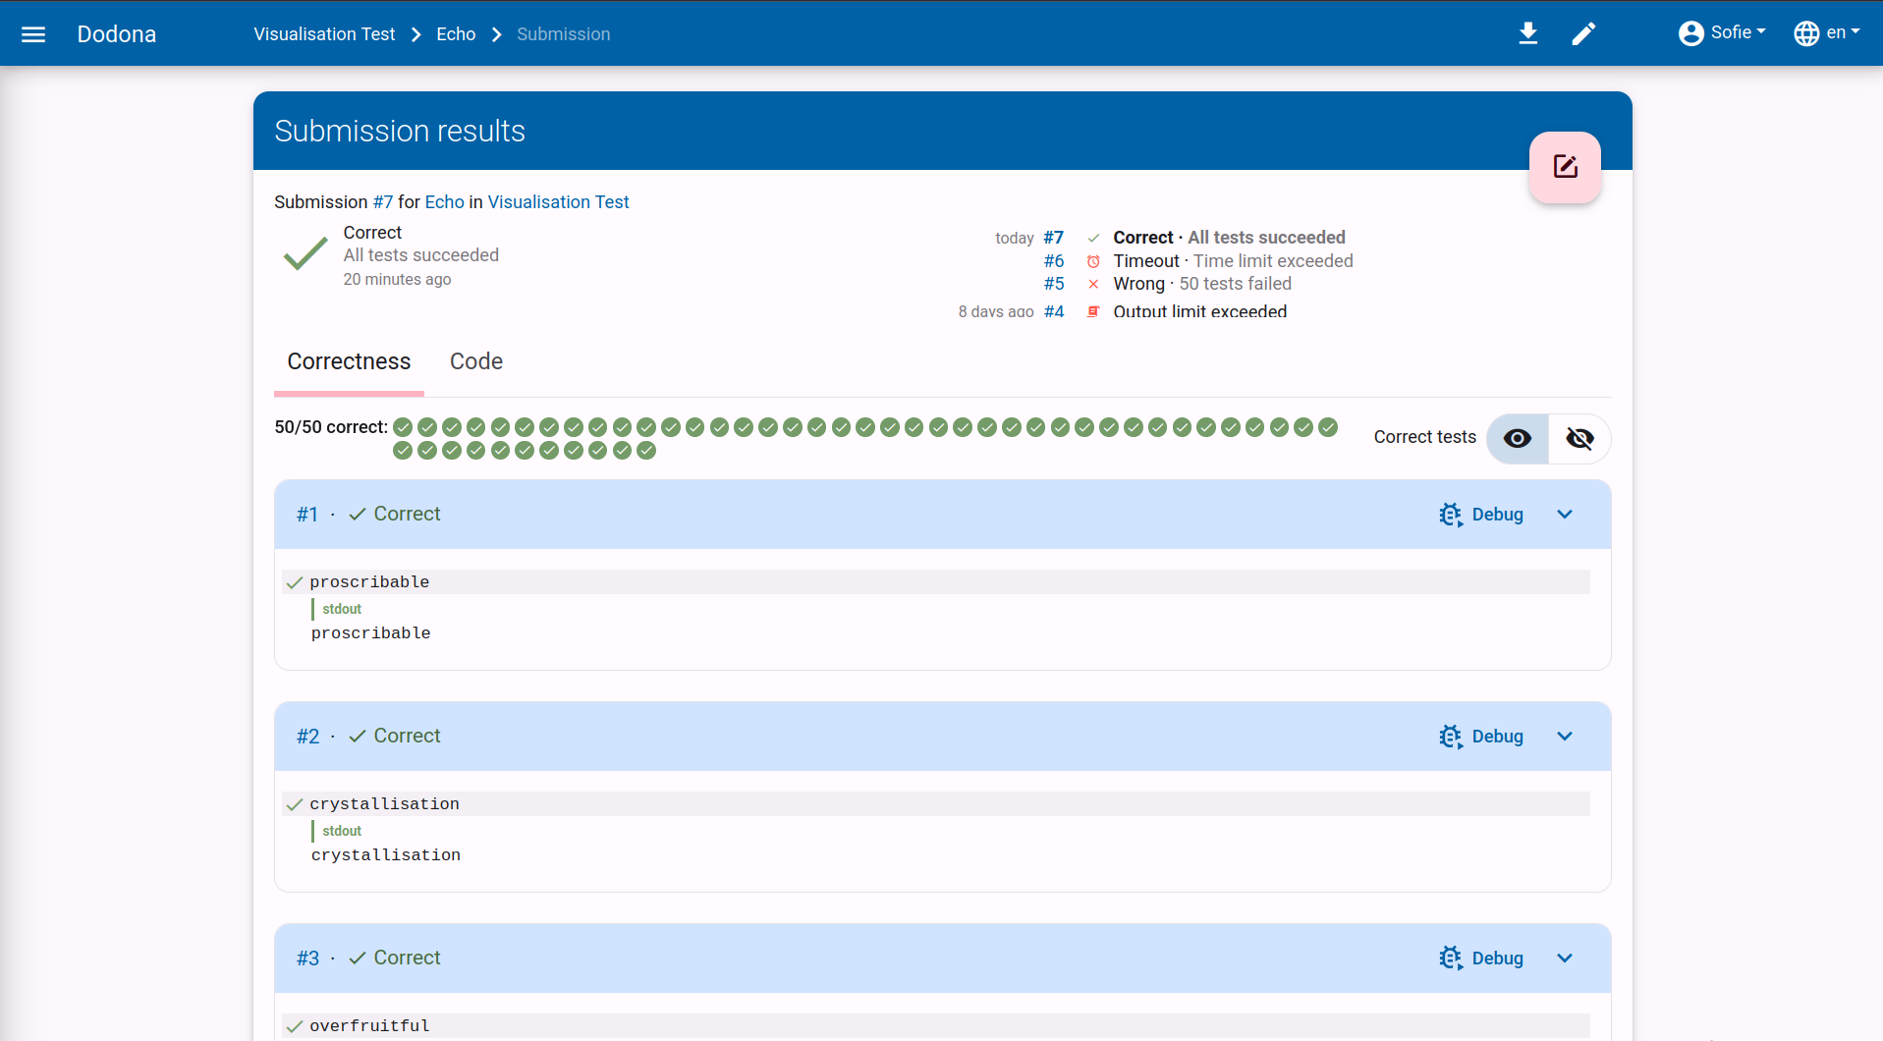Click the output-limit icon of submission #4
This screenshot has width=1883, height=1041.
pyautogui.click(x=1093, y=311)
